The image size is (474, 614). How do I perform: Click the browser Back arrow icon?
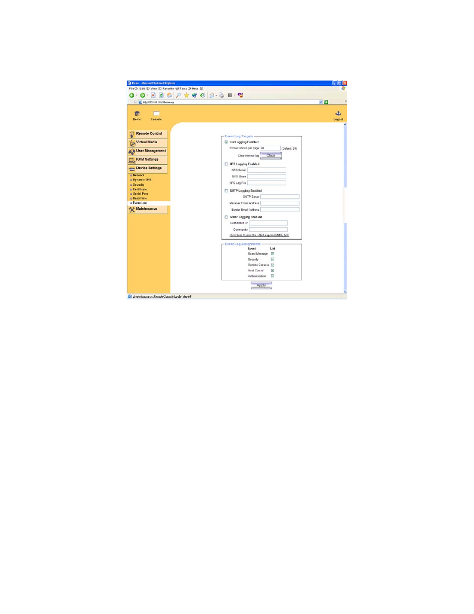[132, 95]
